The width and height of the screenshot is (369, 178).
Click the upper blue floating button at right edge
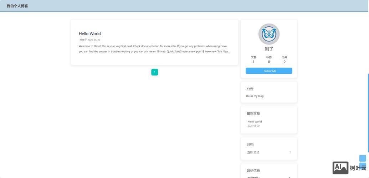363,158
